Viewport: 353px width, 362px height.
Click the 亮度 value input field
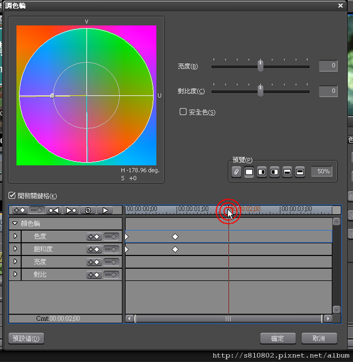(x=328, y=66)
